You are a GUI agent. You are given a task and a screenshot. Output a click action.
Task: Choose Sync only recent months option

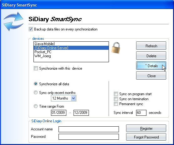pyautogui.click(x=36, y=92)
